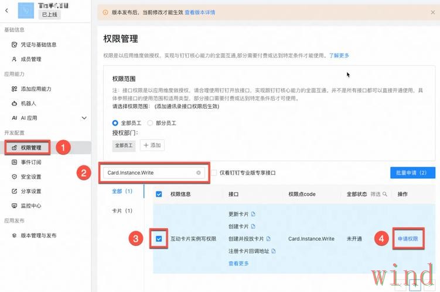The height and width of the screenshot is (292, 440).
Task: Click 创建并投放卡片 interface text
Action: [x=246, y=239]
